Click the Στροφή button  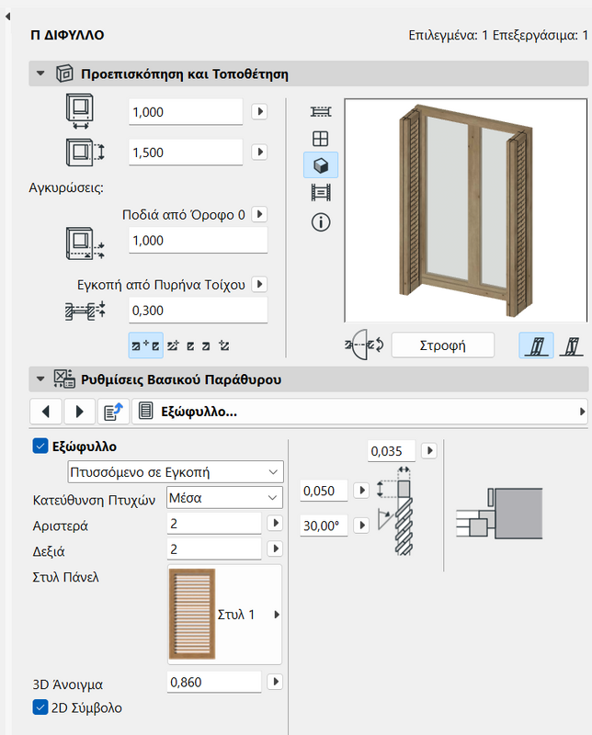(442, 345)
